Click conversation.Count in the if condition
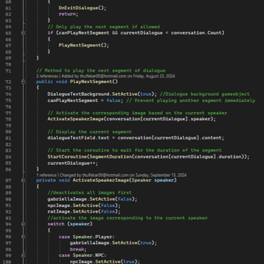Viewport: 264px width, 264px height. pos(196,33)
